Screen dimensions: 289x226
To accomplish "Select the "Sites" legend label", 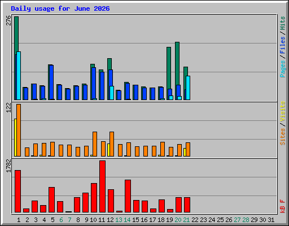I will [283, 137].
